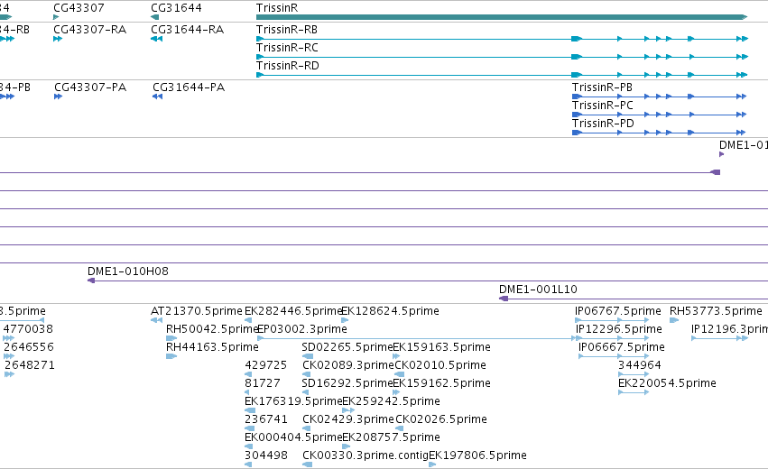Open the CG31644-RA transcript label
The image size is (768, 469).
pos(187,30)
